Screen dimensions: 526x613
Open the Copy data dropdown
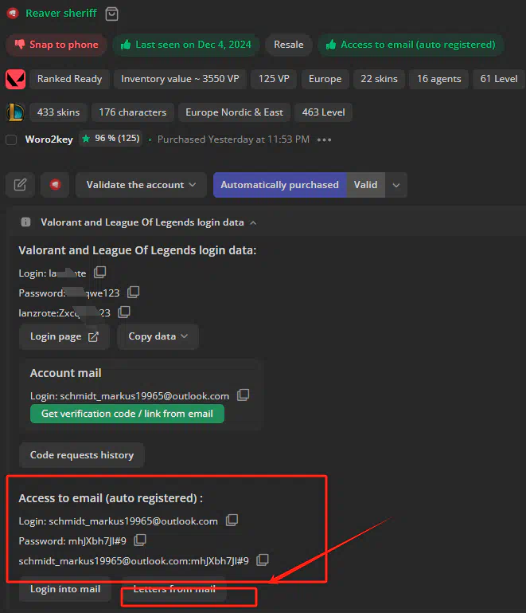[158, 336]
